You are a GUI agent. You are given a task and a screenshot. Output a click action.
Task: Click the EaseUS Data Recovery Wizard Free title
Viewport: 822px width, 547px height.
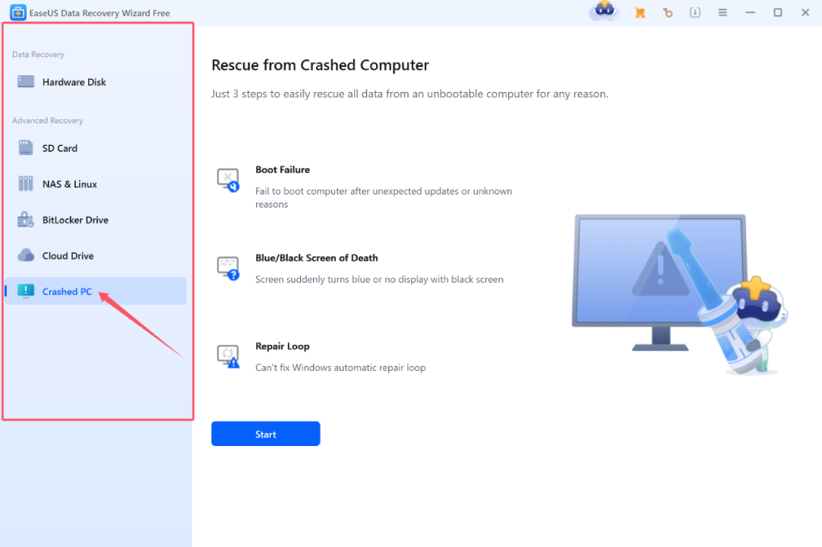pyautogui.click(x=100, y=13)
